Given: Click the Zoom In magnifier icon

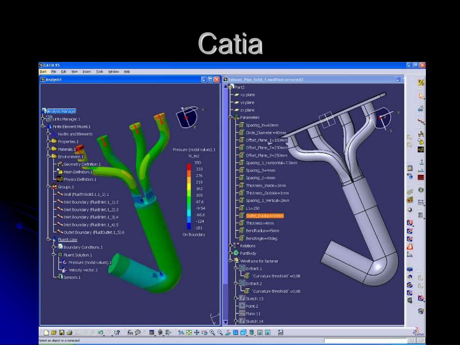Looking at the screenshot, I should (212, 332).
